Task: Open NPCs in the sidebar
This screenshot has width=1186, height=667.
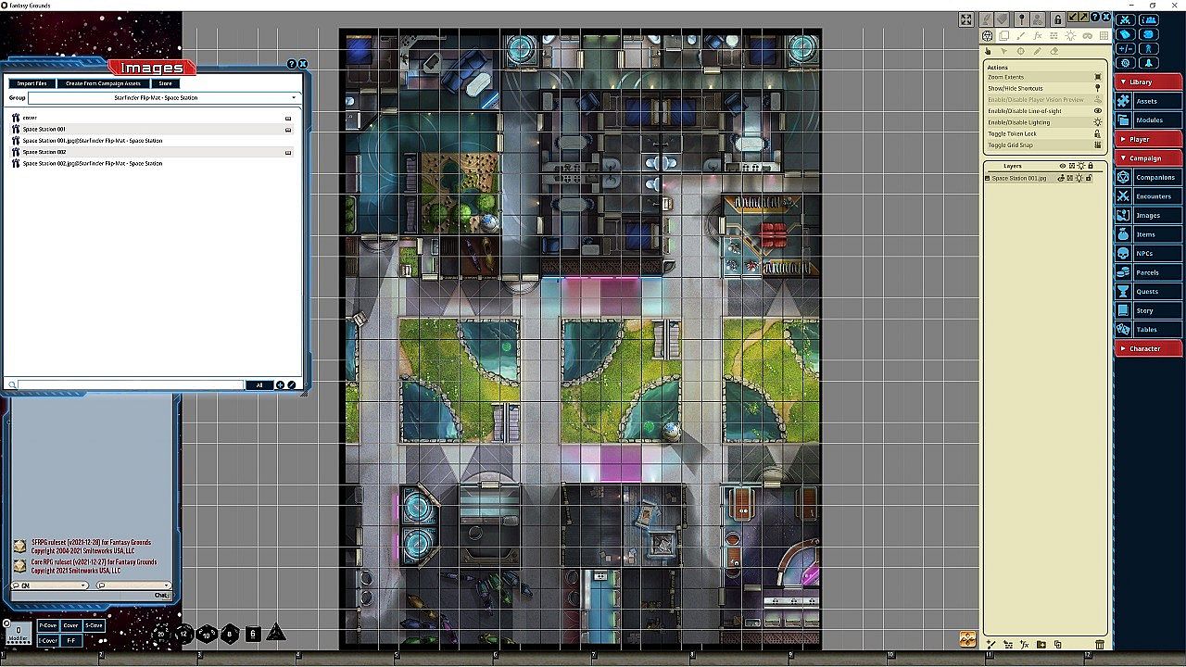Action: pyautogui.click(x=1148, y=253)
